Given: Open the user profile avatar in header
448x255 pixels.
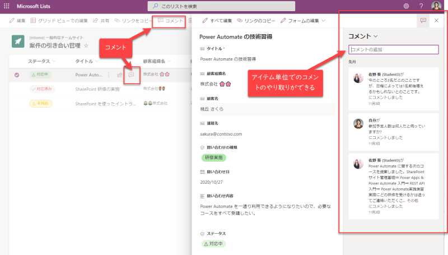Looking at the screenshot, I should coord(436,6).
